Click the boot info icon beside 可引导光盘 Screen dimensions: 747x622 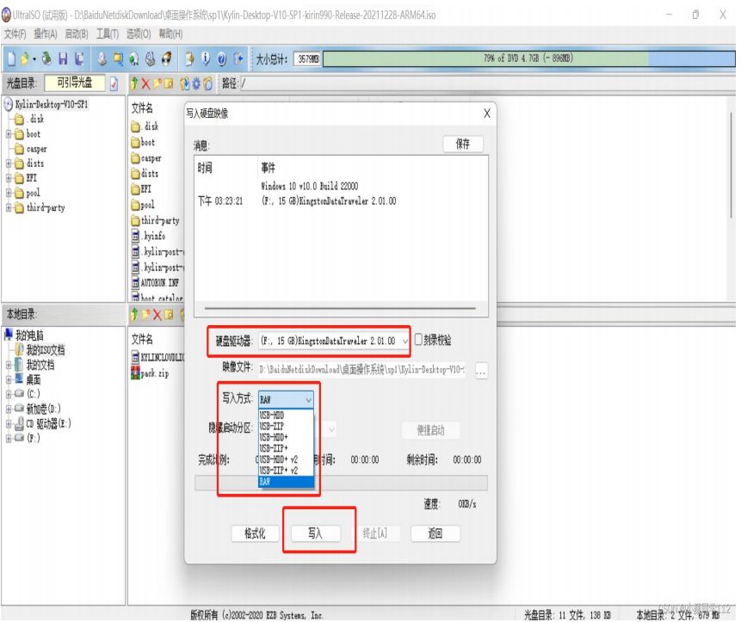(114, 83)
